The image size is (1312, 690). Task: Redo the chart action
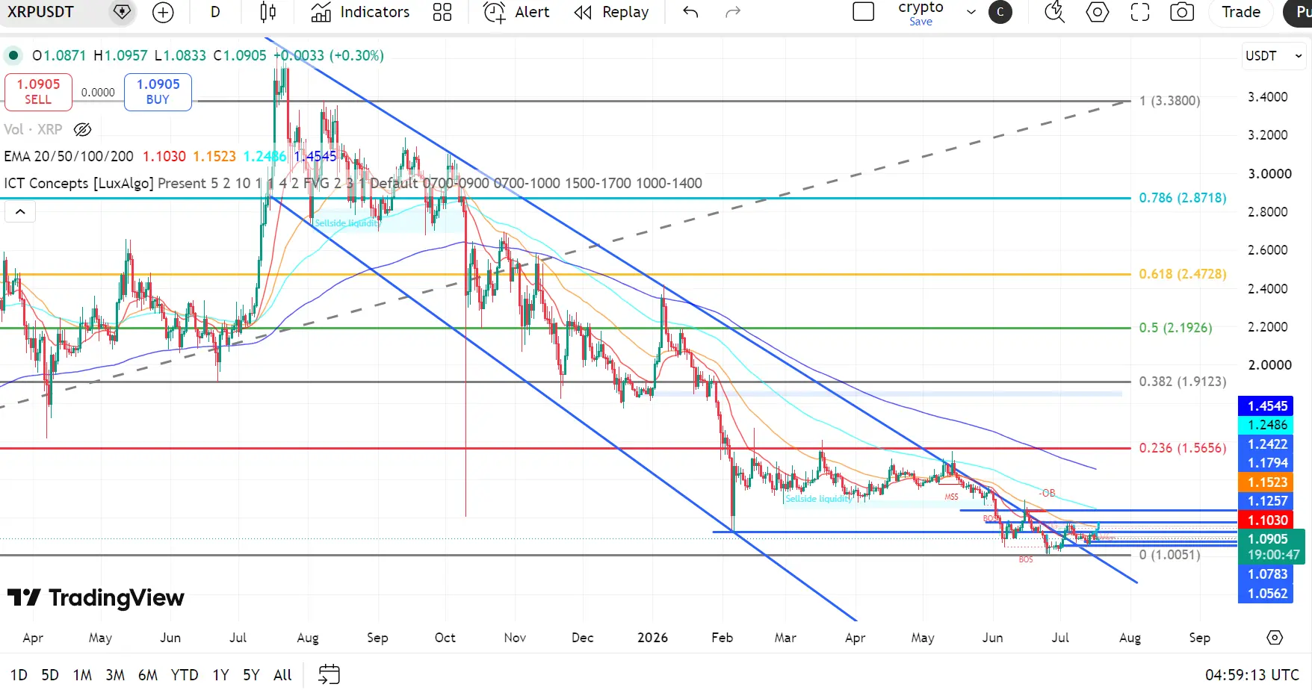(733, 12)
